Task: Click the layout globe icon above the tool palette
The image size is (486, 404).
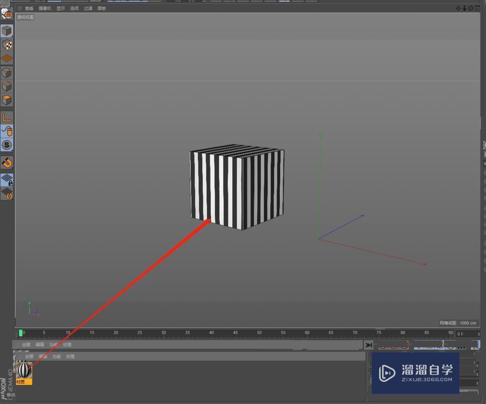Action: pyautogui.click(x=6, y=14)
